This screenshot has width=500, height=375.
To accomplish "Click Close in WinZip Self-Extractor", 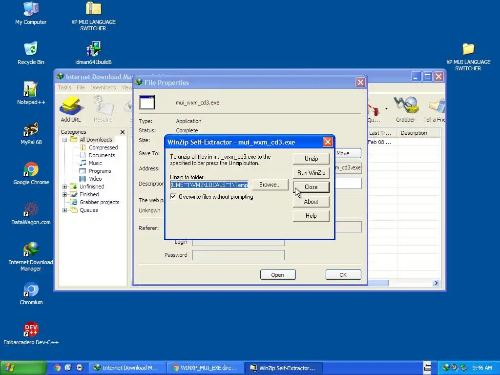I will pyautogui.click(x=311, y=187).
